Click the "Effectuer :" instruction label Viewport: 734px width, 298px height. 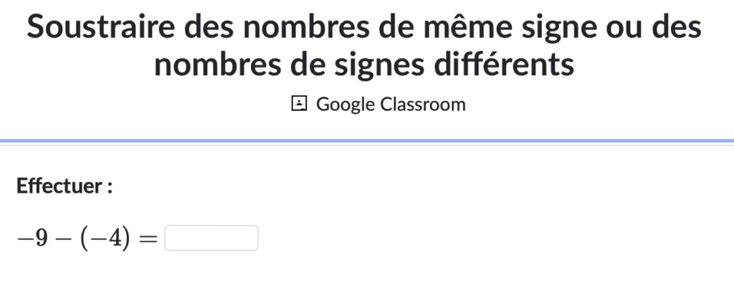[x=65, y=188]
